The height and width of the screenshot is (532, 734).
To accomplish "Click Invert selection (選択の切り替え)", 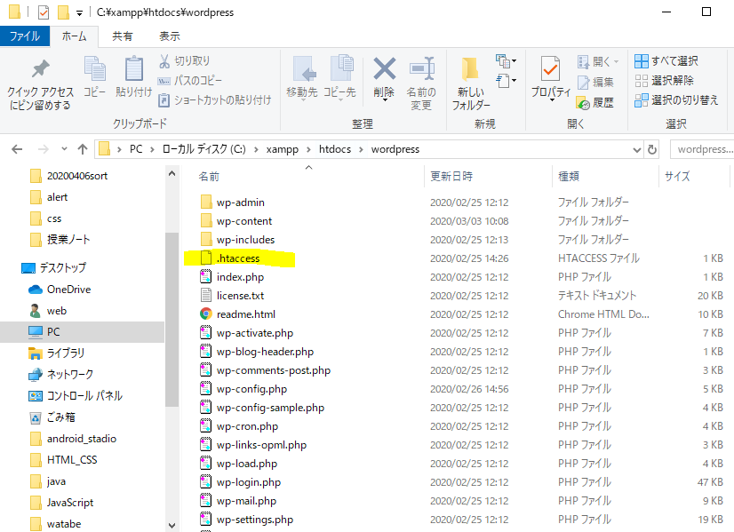I will (x=676, y=100).
